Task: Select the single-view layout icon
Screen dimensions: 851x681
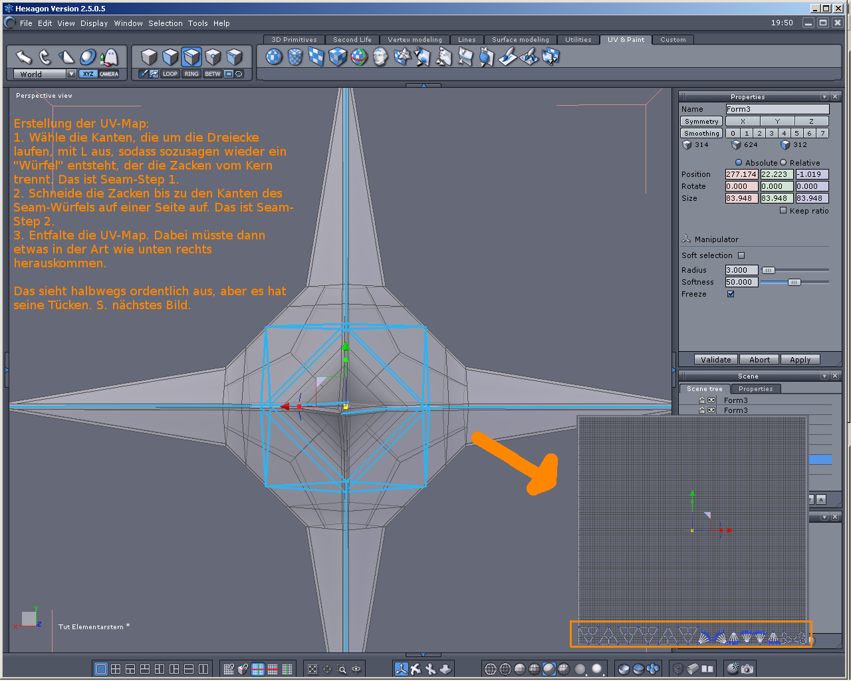Action: coord(101,669)
